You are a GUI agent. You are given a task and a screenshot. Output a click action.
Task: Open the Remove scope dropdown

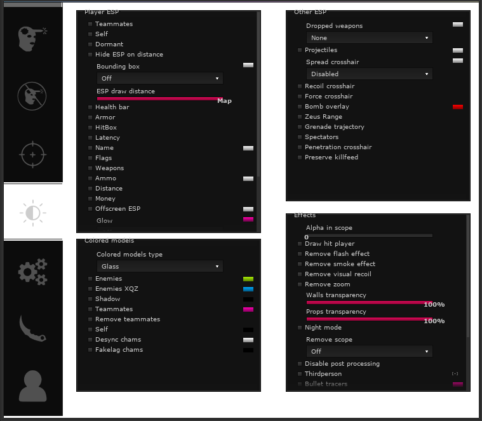pyautogui.click(x=369, y=351)
